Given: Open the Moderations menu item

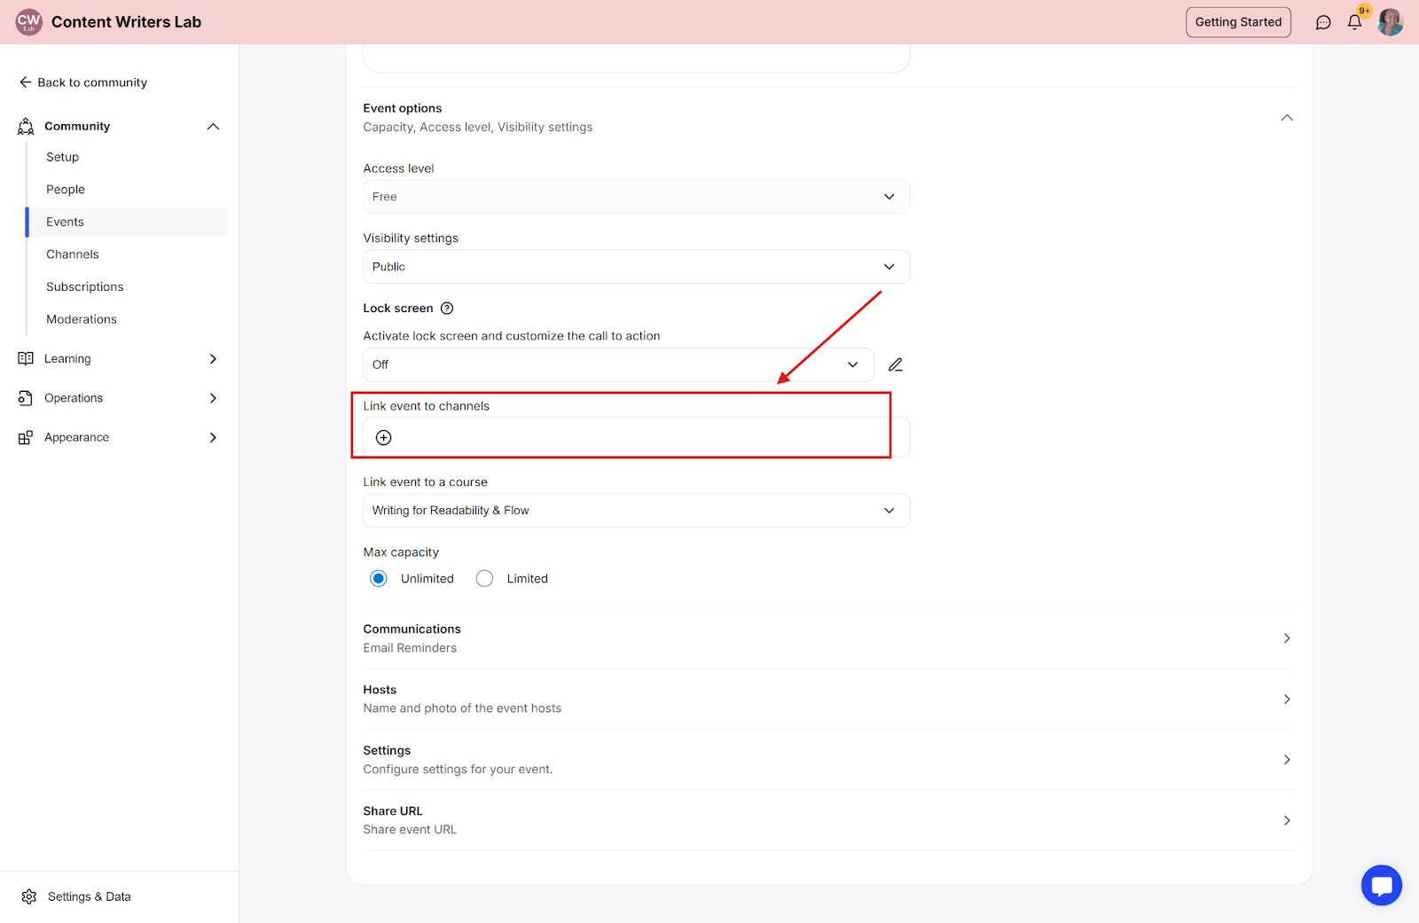Looking at the screenshot, I should 82,319.
